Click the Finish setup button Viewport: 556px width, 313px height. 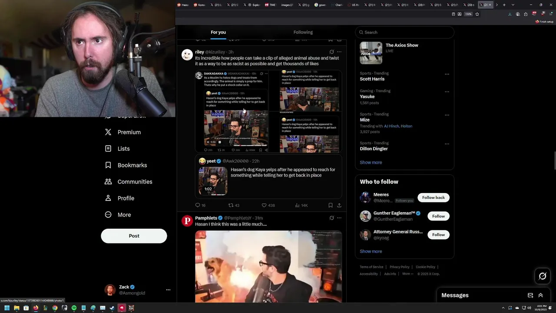click(x=545, y=22)
